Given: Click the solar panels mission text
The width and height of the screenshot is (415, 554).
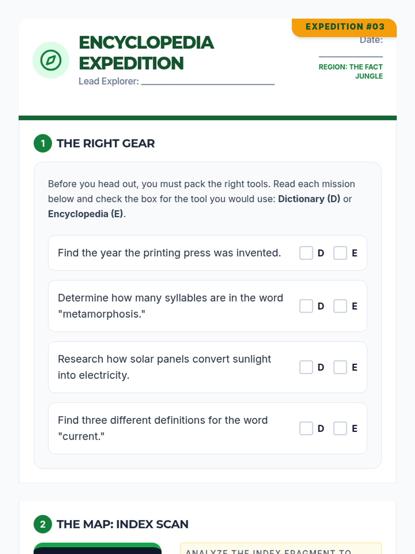Looking at the screenshot, I should [x=164, y=367].
